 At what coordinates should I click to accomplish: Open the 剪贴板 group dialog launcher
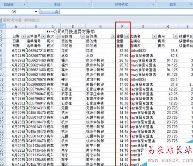point(24,4)
